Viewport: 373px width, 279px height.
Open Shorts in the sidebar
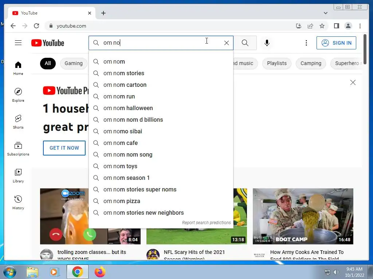(x=18, y=122)
